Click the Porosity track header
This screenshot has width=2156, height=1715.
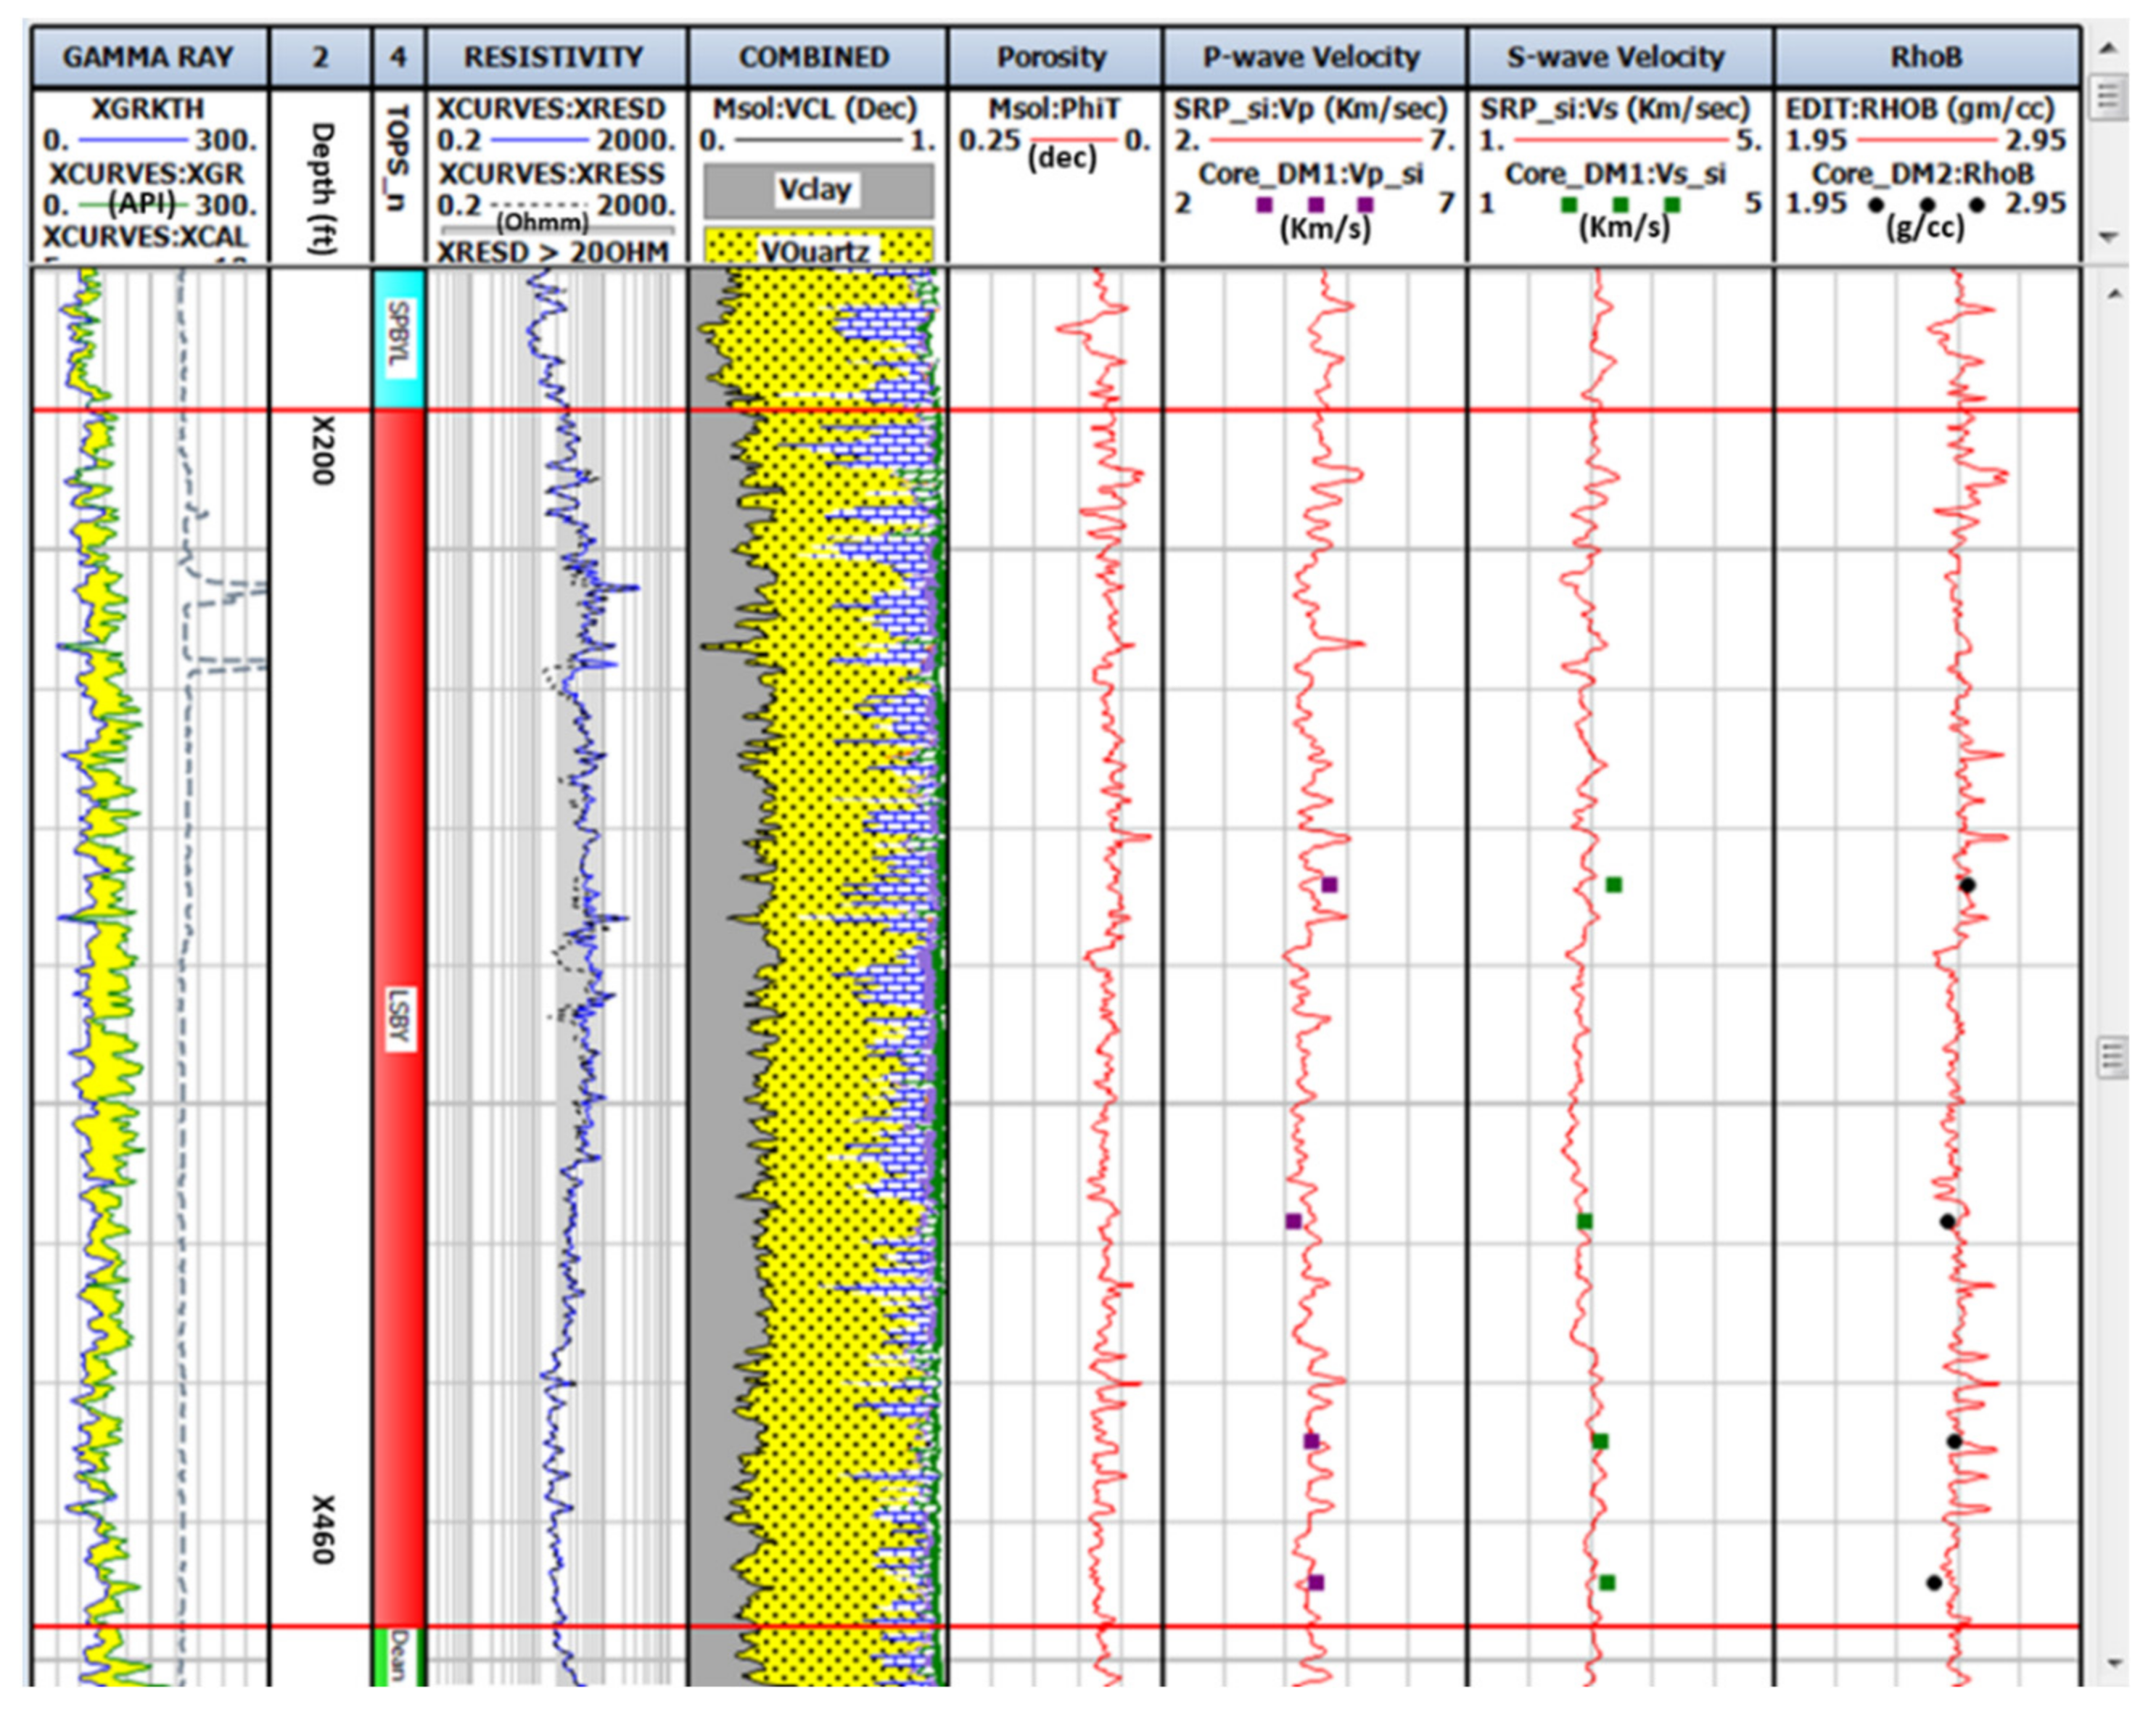(x=1051, y=57)
